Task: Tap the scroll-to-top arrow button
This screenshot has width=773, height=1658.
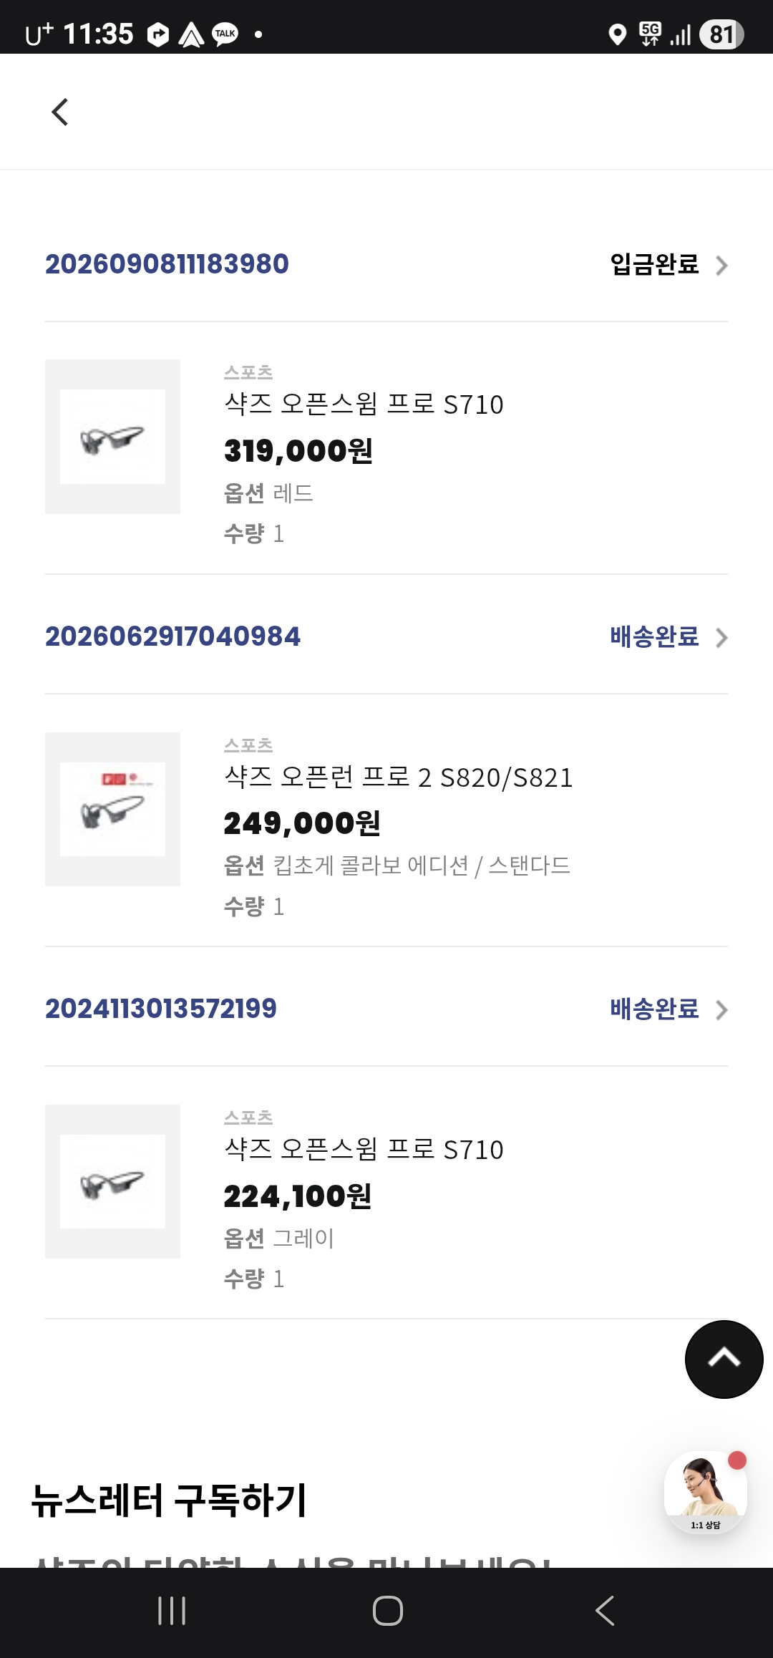Action: click(x=724, y=1359)
